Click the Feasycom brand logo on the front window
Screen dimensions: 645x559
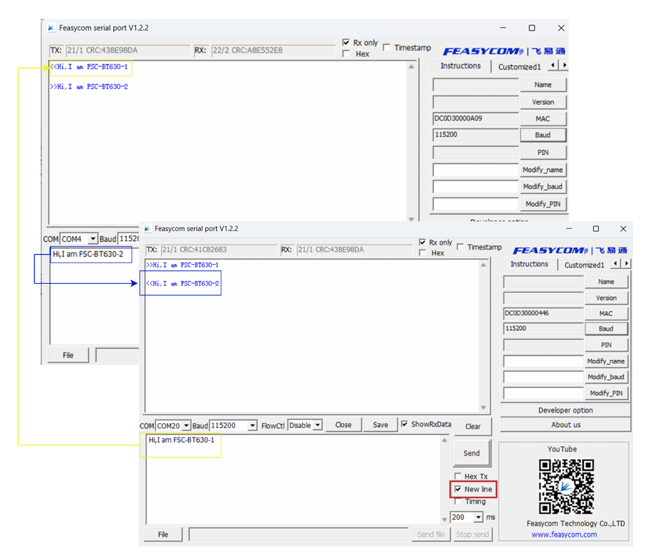(x=550, y=250)
